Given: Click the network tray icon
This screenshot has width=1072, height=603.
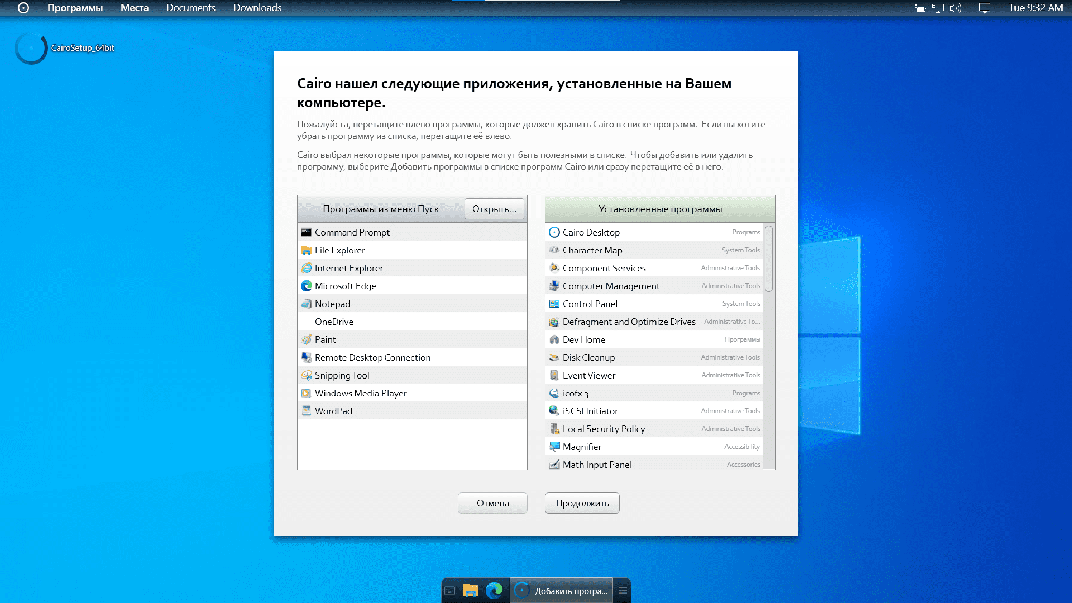Looking at the screenshot, I should point(938,8).
